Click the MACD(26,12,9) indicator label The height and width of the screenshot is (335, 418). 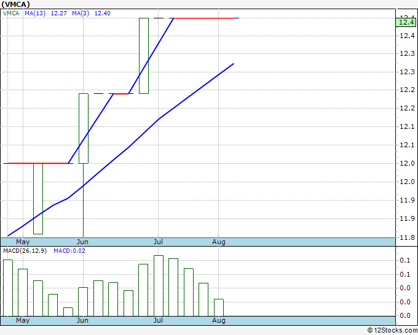pyautogui.click(x=25, y=251)
